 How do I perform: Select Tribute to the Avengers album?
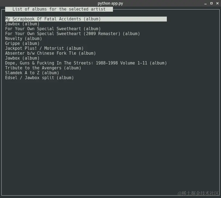click(x=43, y=68)
